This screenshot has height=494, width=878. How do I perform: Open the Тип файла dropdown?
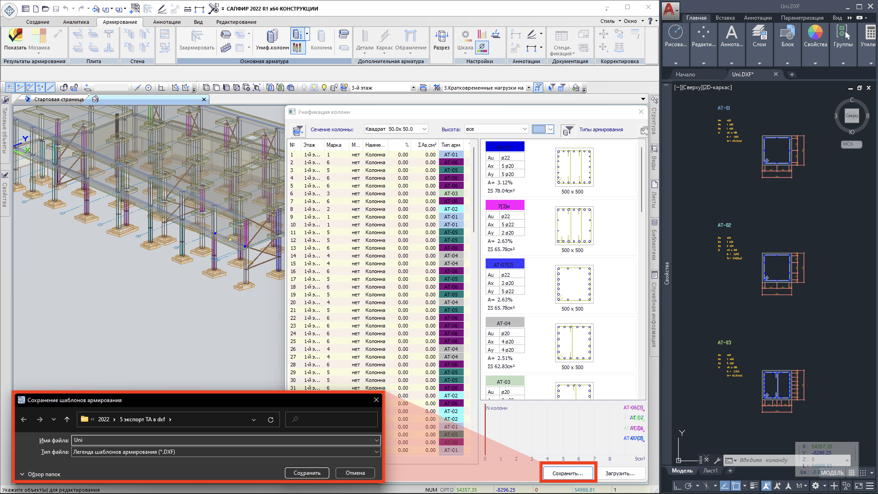click(x=226, y=452)
